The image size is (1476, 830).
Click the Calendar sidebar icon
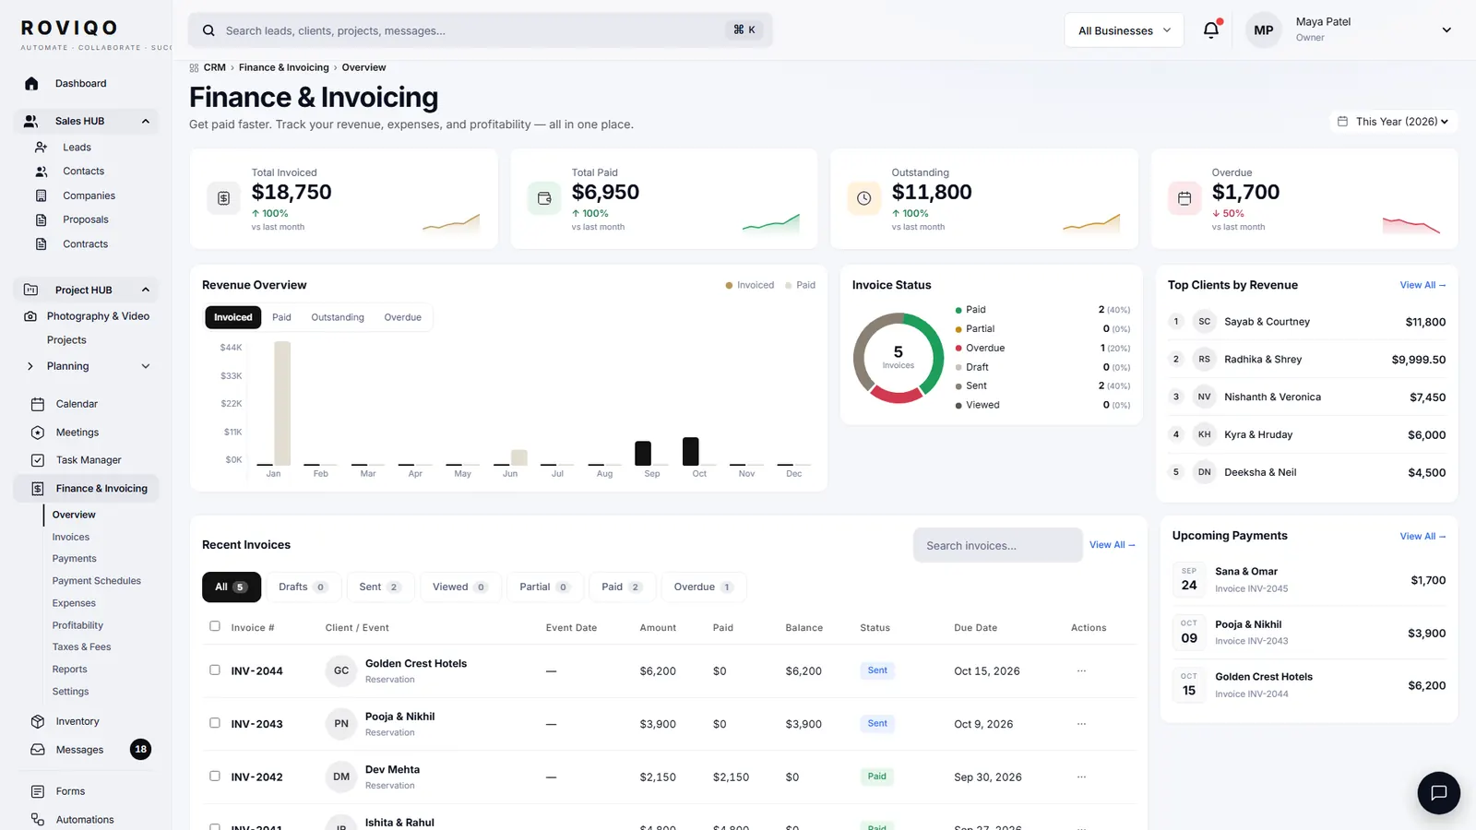click(x=38, y=404)
